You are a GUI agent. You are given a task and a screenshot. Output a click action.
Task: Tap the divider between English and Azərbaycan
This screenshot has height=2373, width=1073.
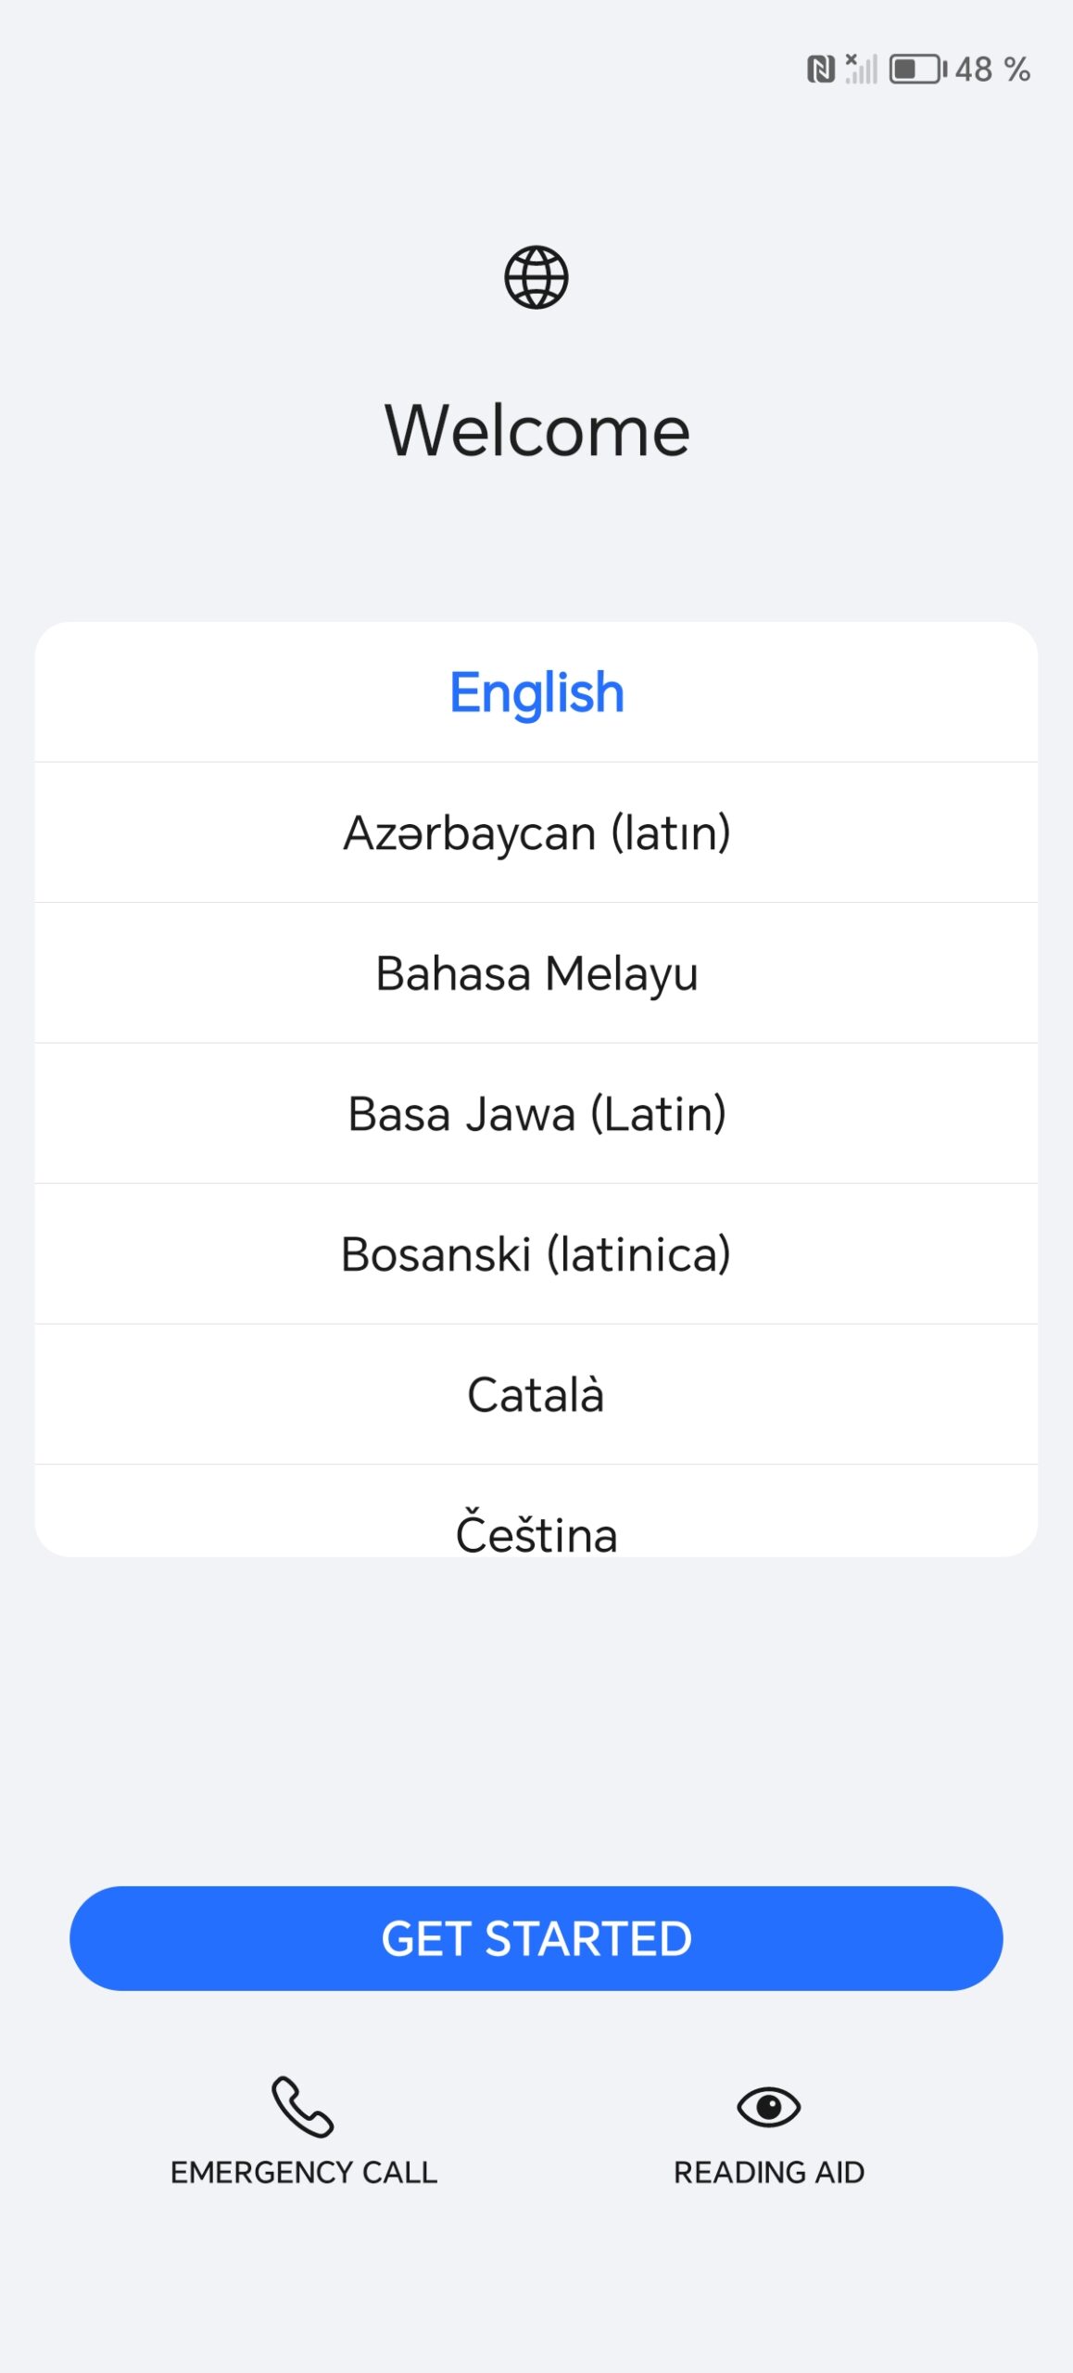536,762
